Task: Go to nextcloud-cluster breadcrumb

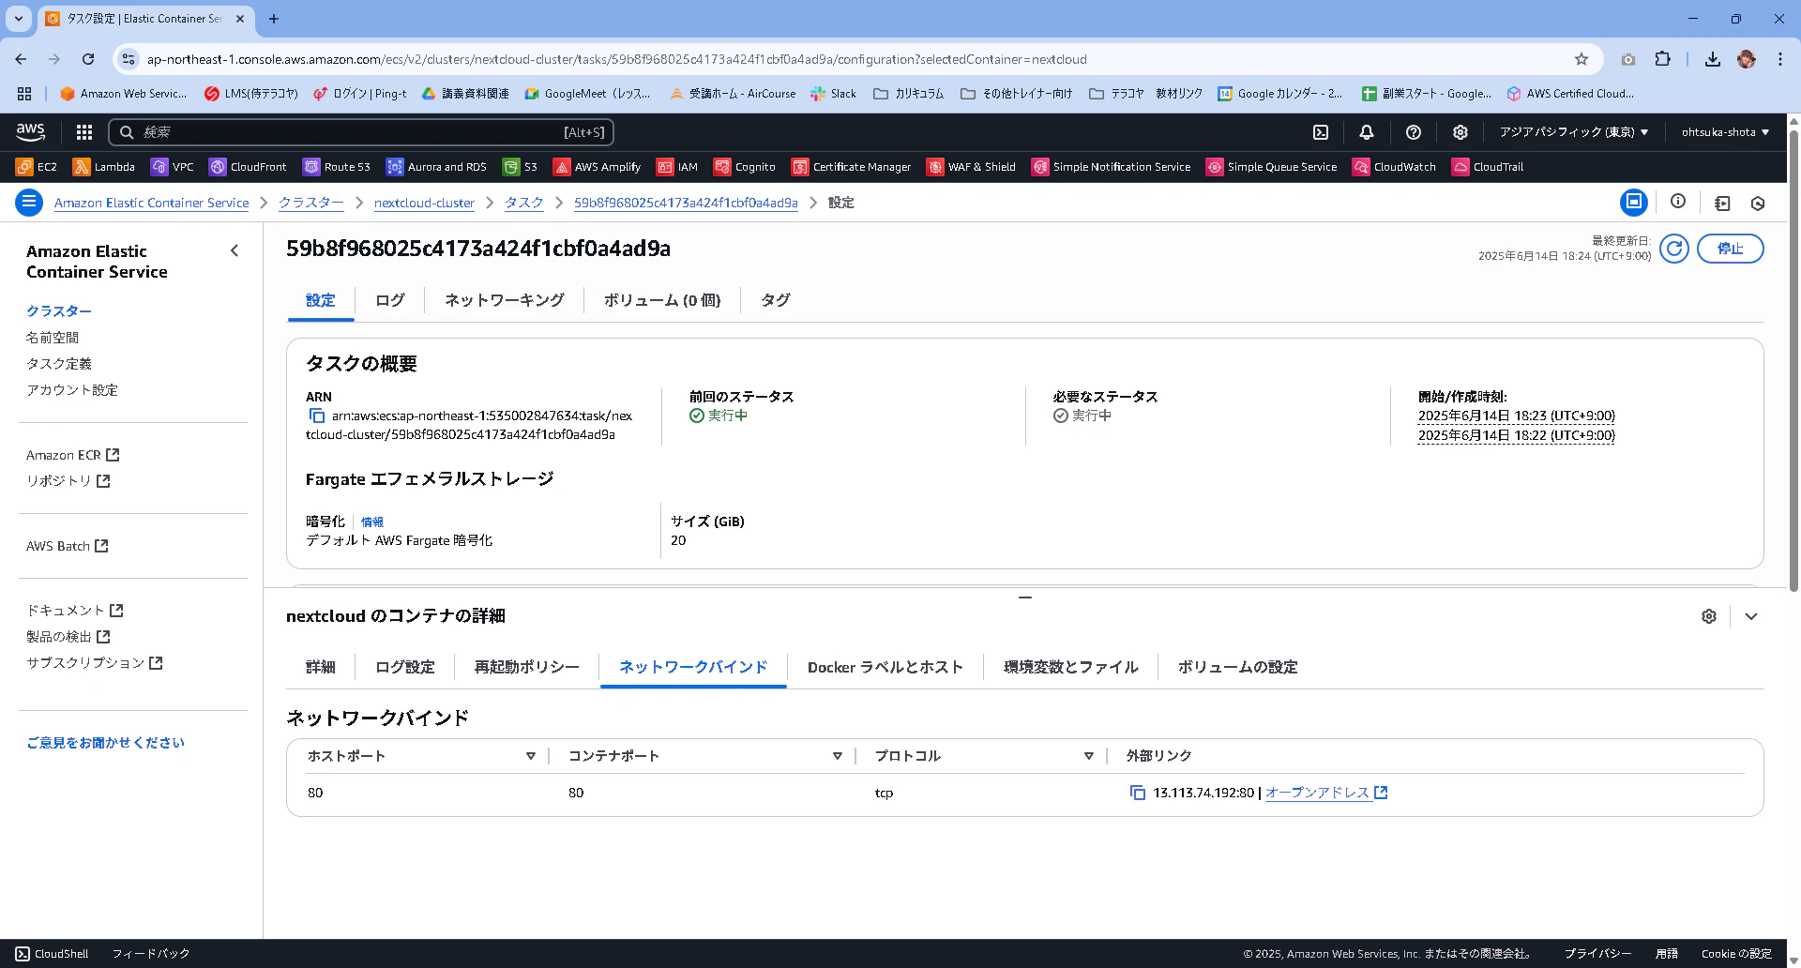Action: click(x=424, y=203)
